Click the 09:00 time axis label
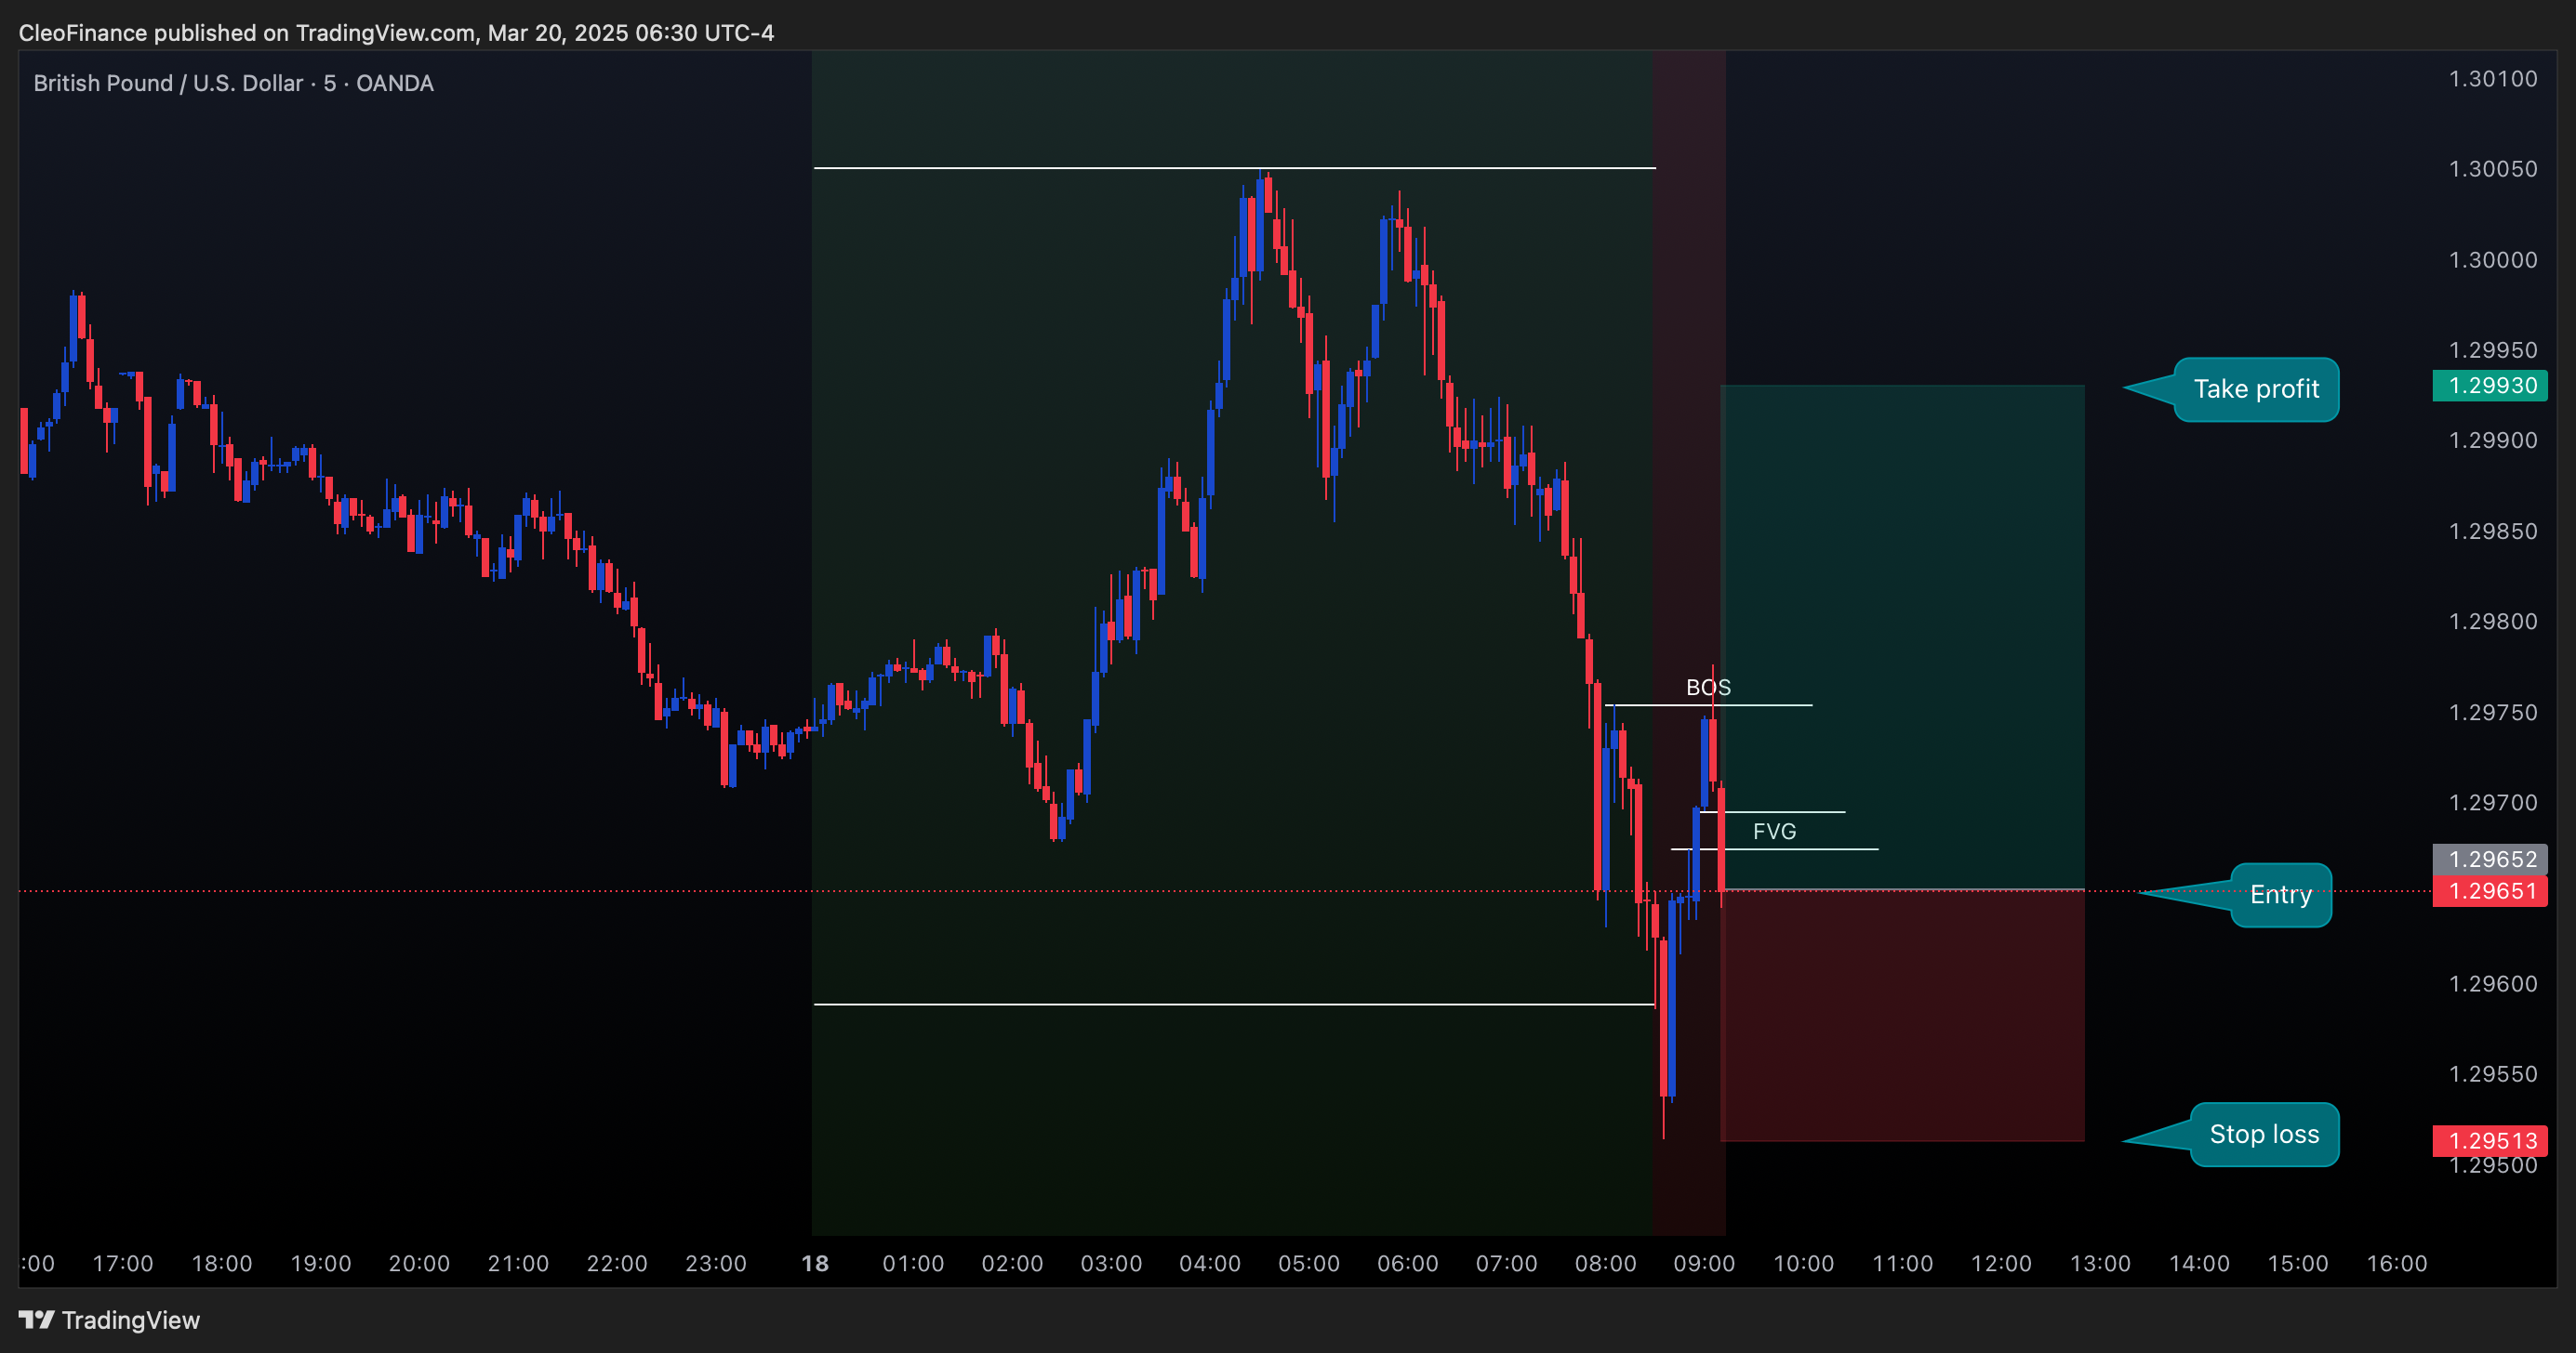Screen dimensions: 2576x1353 (1704, 1263)
